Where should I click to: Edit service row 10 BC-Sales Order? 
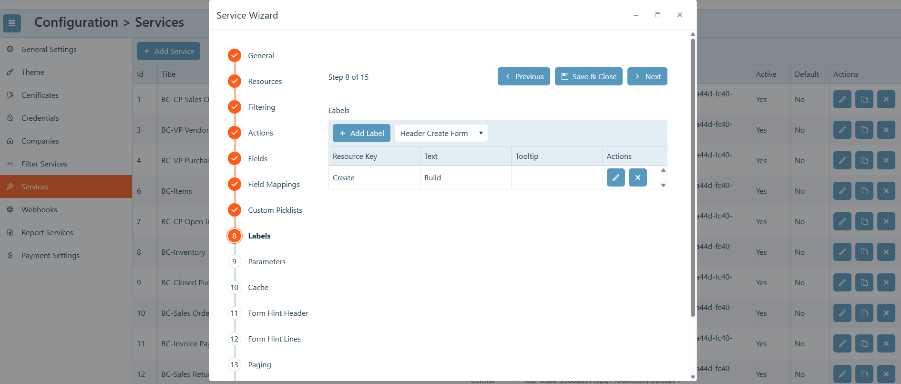tap(842, 313)
